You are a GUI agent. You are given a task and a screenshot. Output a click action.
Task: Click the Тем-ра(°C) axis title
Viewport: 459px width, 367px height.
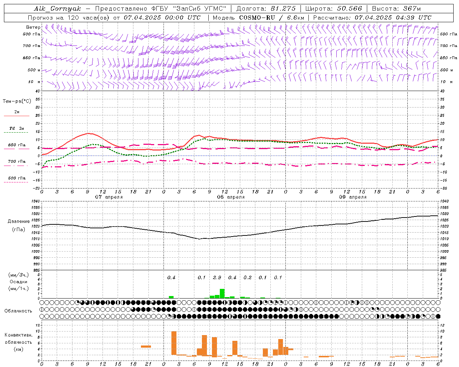[x=17, y=101]
